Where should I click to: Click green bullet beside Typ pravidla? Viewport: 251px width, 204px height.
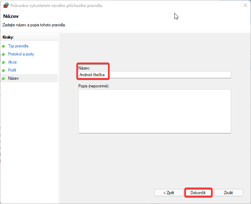[x=3, y=46]
